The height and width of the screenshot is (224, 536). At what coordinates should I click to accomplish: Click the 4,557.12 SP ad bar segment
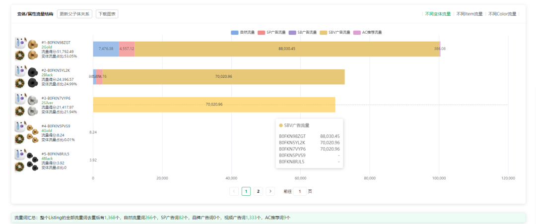click(127, 49)
